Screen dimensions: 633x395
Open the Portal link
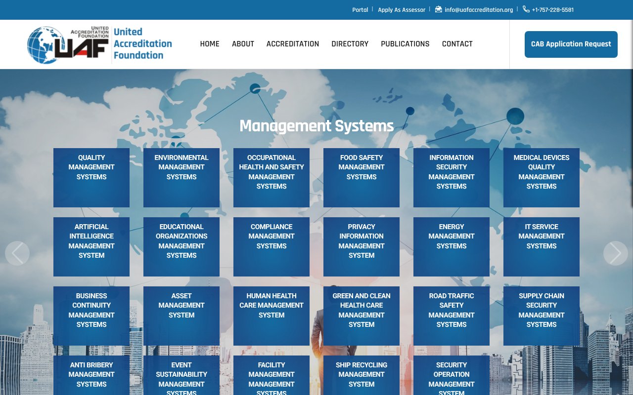tap(360, 9)
